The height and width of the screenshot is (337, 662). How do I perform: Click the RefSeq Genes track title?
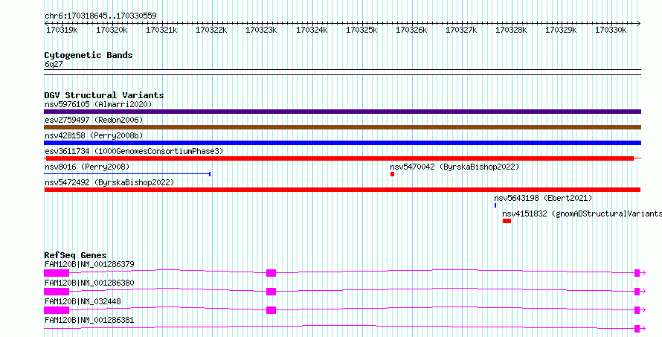point(76,255)
